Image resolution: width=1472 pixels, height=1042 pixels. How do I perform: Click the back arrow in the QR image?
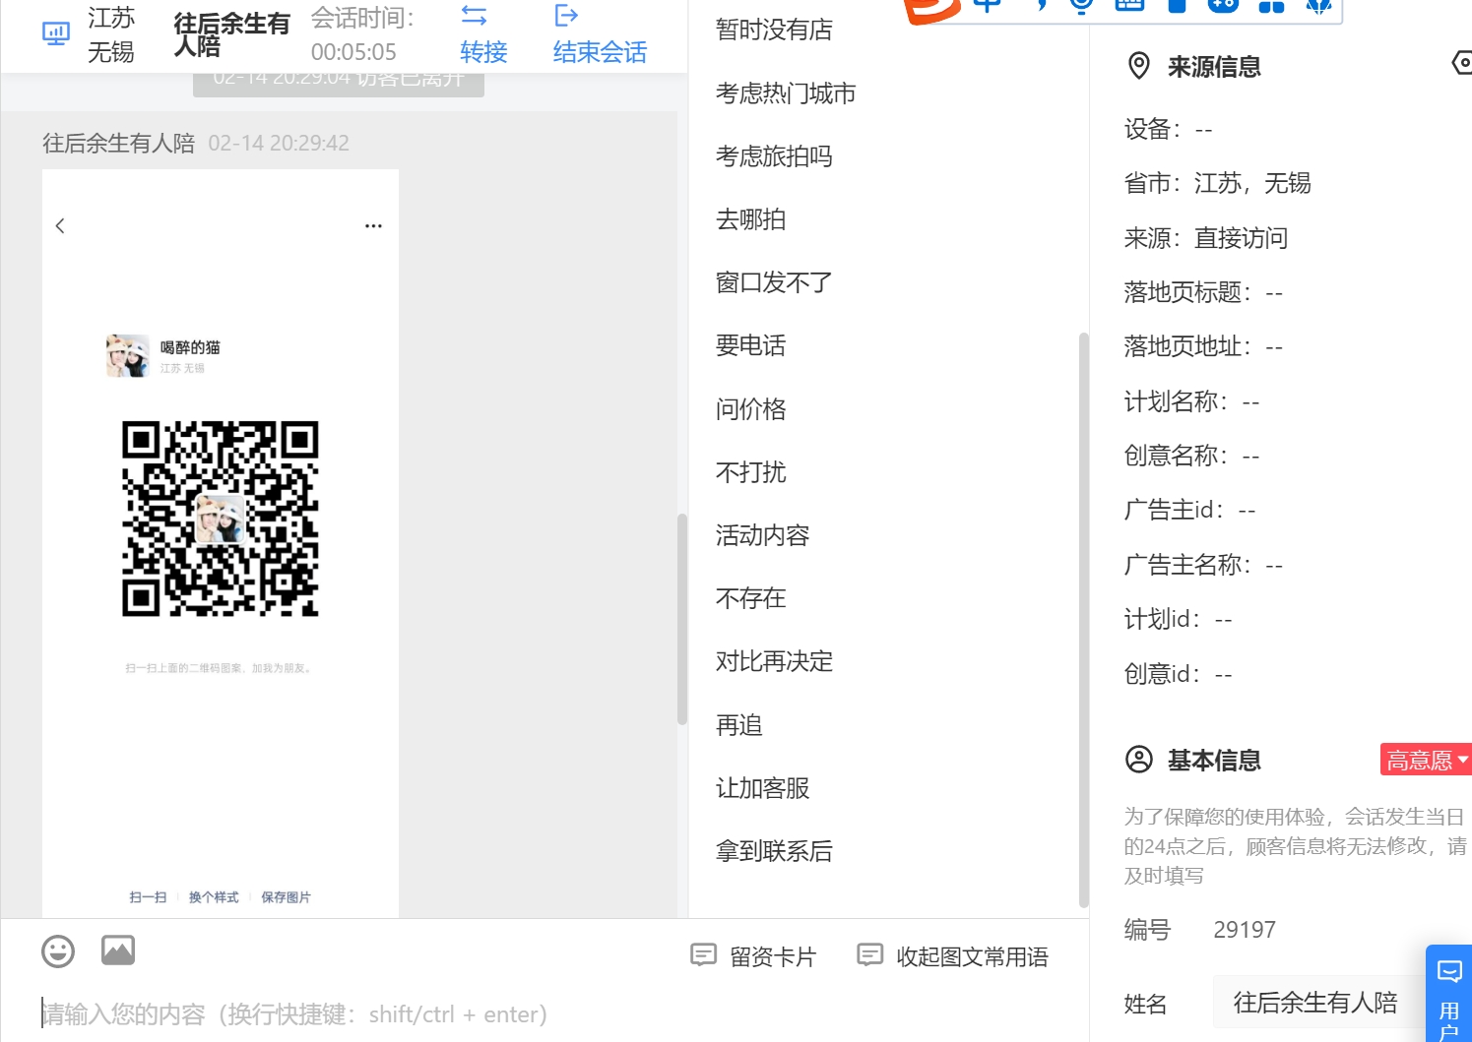pos(60,225)
